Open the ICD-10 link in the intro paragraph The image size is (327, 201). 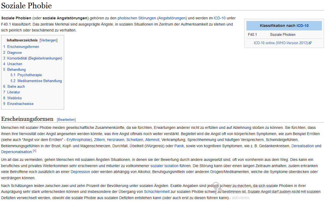pos(220,18)
